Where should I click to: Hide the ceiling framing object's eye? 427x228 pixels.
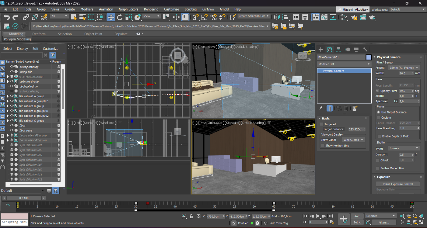12,67
